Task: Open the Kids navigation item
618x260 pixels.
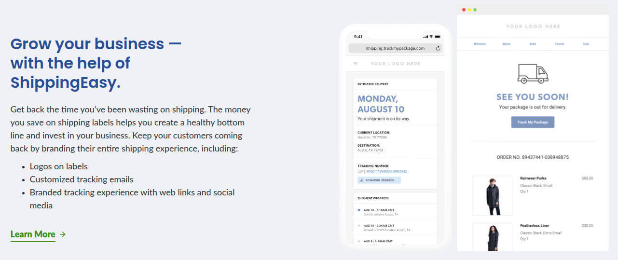Action: (x=533, y=44)
